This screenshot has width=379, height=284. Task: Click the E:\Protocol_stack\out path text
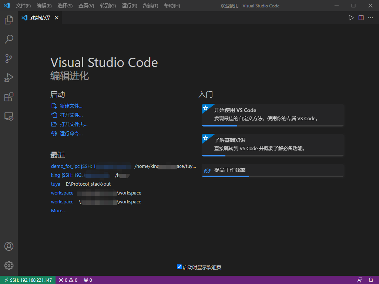tap(88, 184)
